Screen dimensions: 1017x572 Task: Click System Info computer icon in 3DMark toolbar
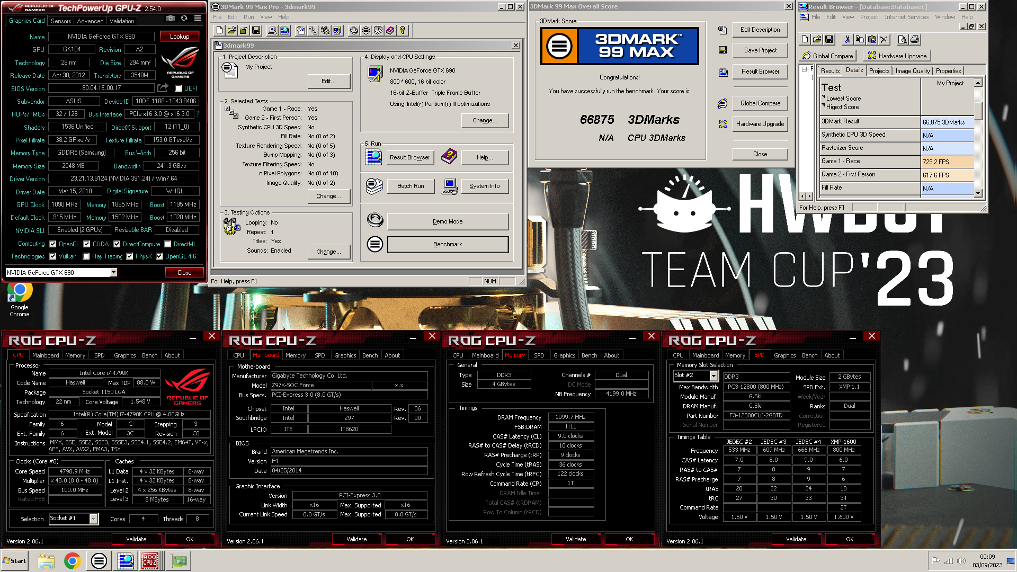[x=272, y=30]
